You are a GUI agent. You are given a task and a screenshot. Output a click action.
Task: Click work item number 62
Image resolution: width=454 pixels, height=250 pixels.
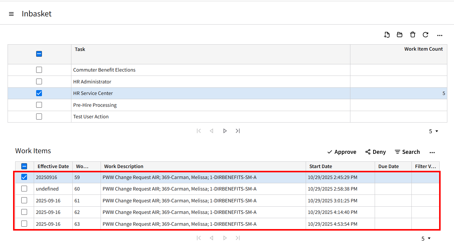pos(77,212)
